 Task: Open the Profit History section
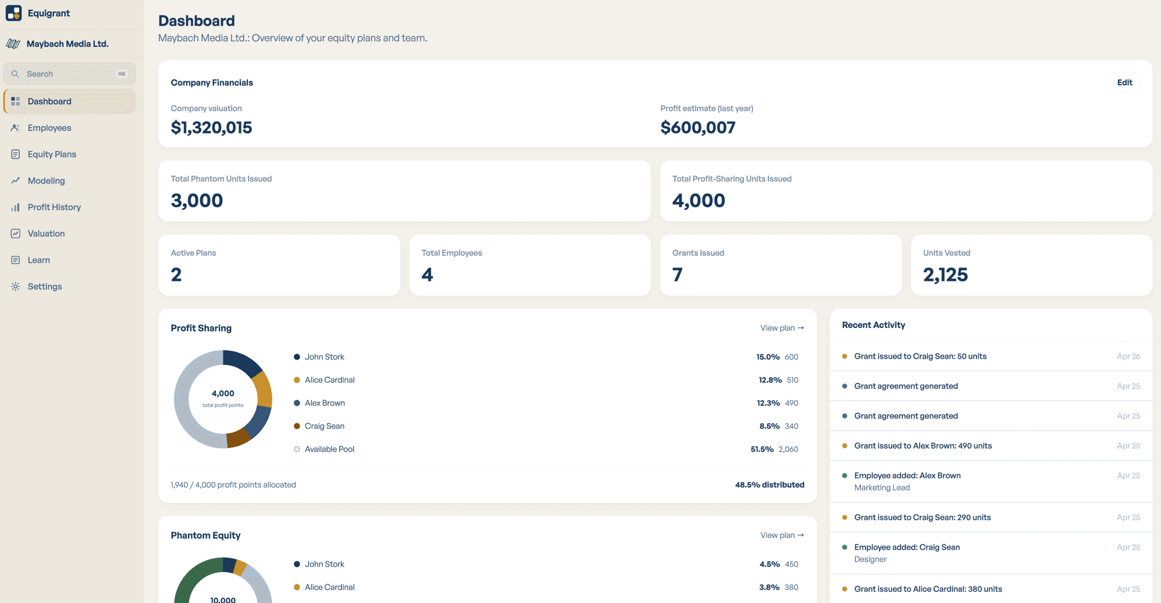(x=70, y=207)
